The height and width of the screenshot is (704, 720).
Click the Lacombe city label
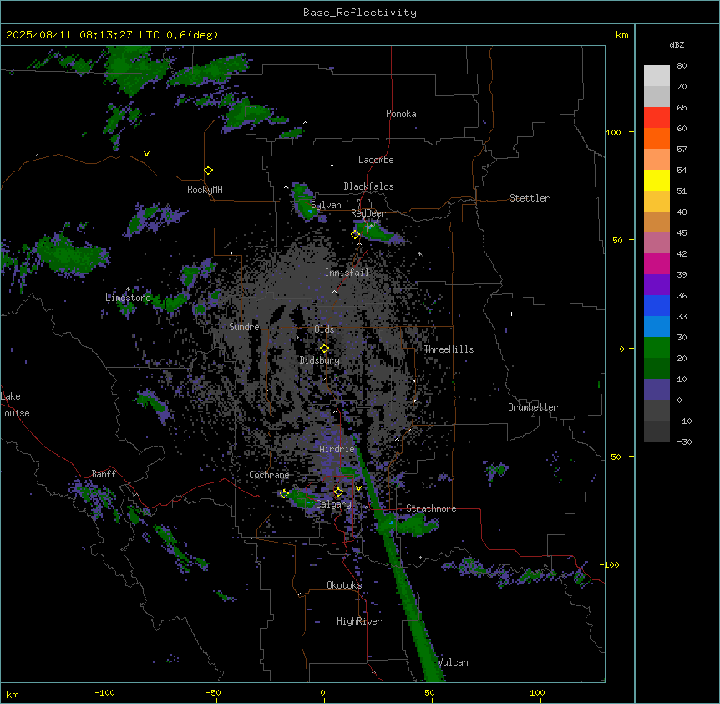point(376,160)
